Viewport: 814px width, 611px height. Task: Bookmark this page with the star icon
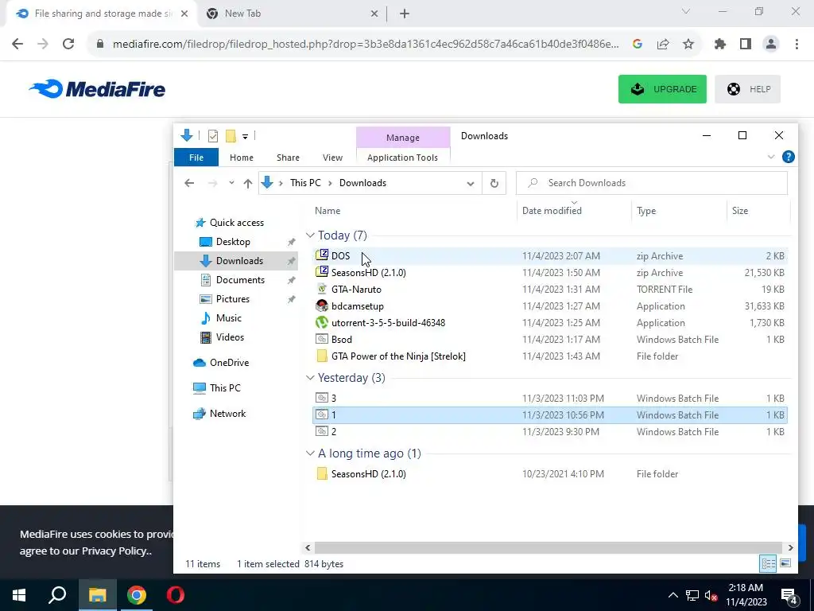688,45
